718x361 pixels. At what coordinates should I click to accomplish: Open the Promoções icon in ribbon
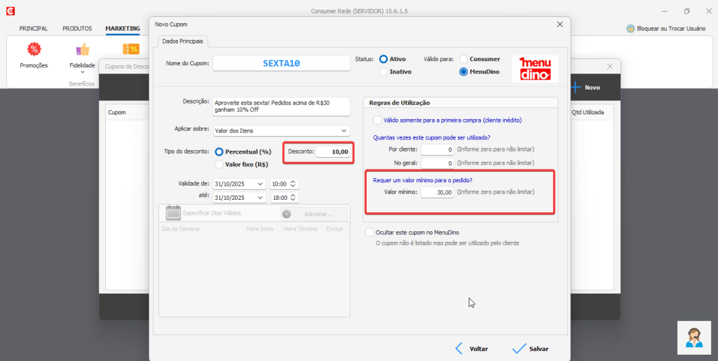pyautogui.click(x=34, y=49)
